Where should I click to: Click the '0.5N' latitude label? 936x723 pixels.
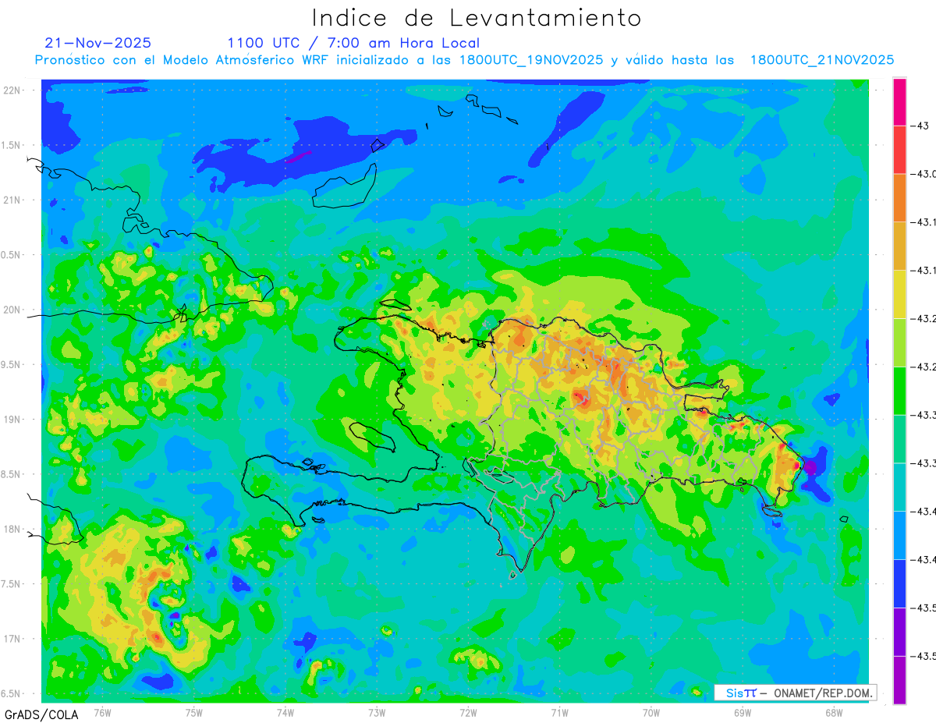point(12,255)
